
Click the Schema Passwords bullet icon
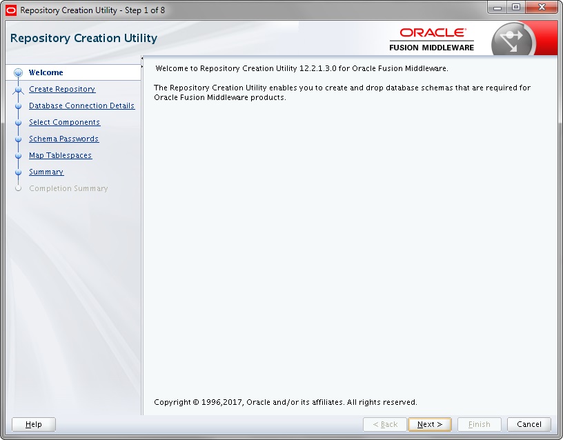tap(19, 139)
